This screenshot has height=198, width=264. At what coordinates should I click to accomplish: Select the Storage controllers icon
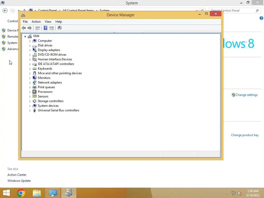point(35,101)
